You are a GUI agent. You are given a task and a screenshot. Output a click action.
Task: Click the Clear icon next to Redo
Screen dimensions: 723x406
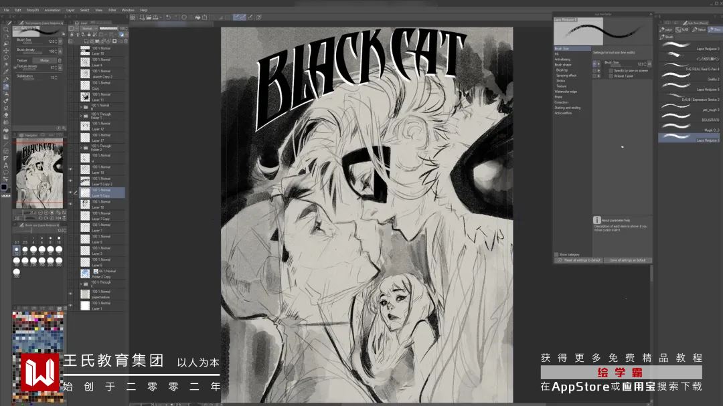pos(183,17)
